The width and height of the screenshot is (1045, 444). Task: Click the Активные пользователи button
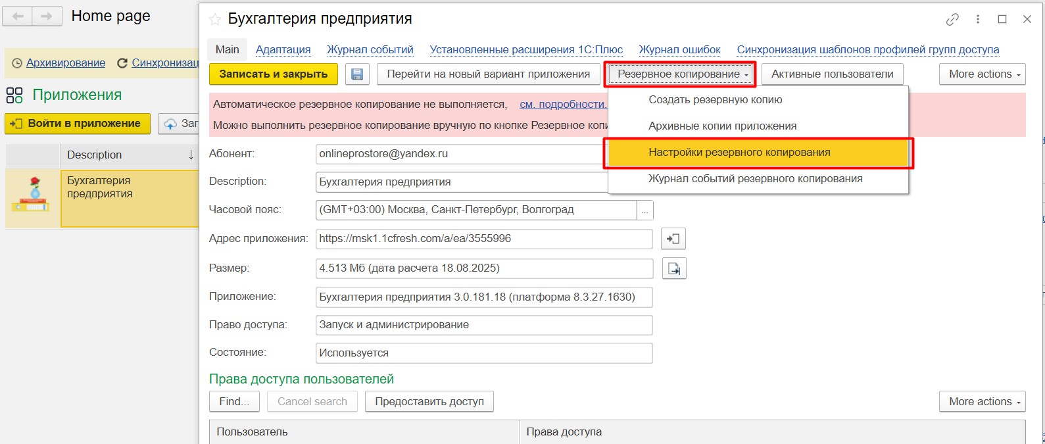click(x=832, y=74)
